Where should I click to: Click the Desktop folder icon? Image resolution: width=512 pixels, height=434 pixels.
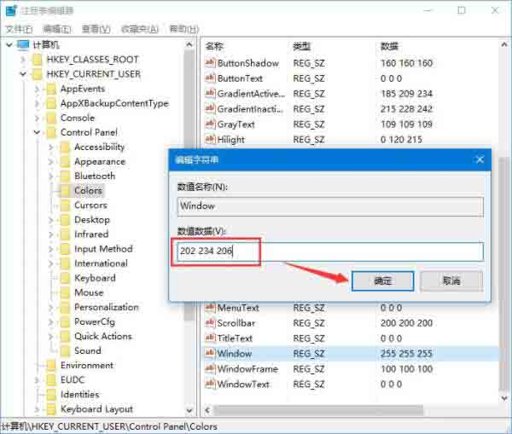click(x=65, y=220)
